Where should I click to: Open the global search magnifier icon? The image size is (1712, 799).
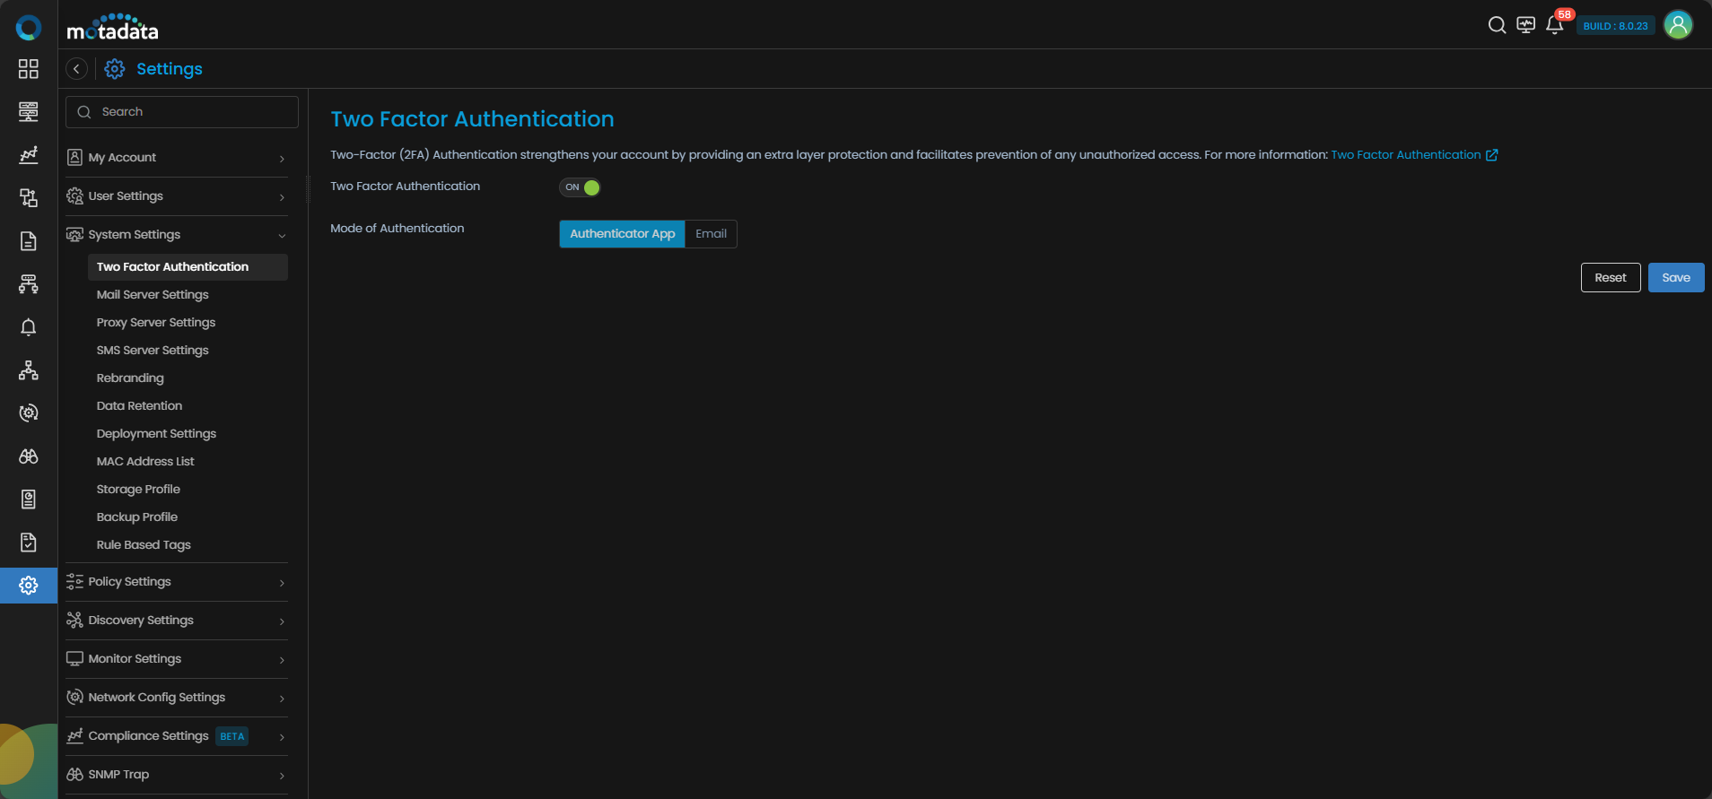pos(1497,25)
